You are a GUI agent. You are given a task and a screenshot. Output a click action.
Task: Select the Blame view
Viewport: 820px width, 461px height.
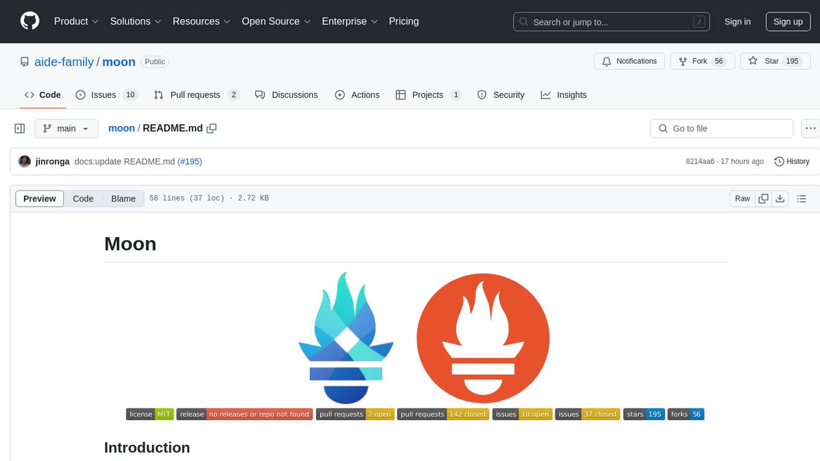(124, 199)
